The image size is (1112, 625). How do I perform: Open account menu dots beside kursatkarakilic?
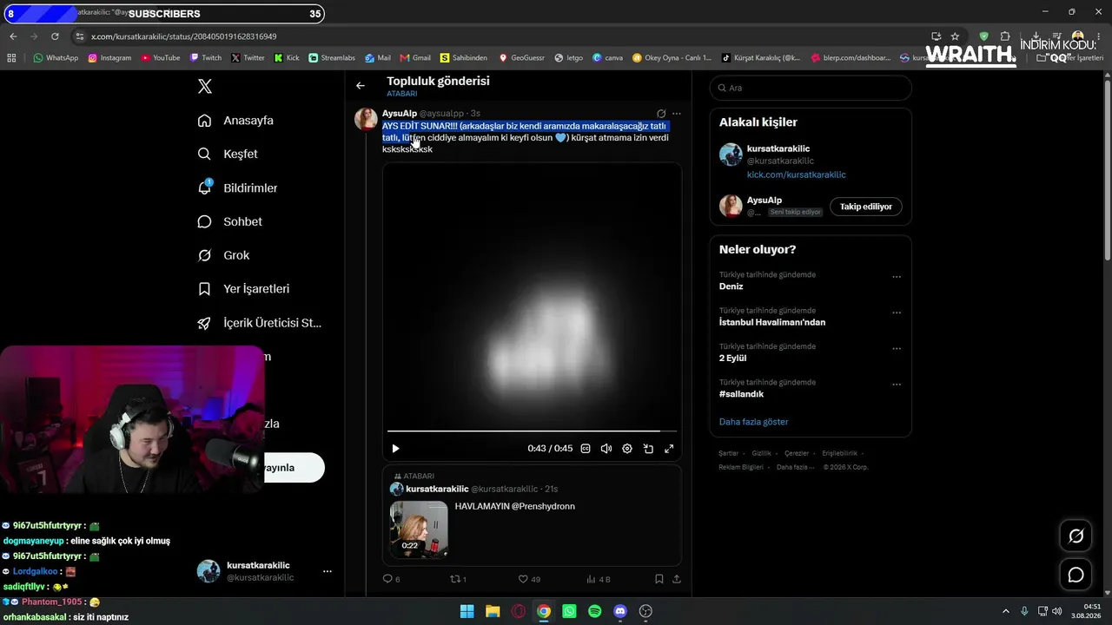tap(328, 571)
